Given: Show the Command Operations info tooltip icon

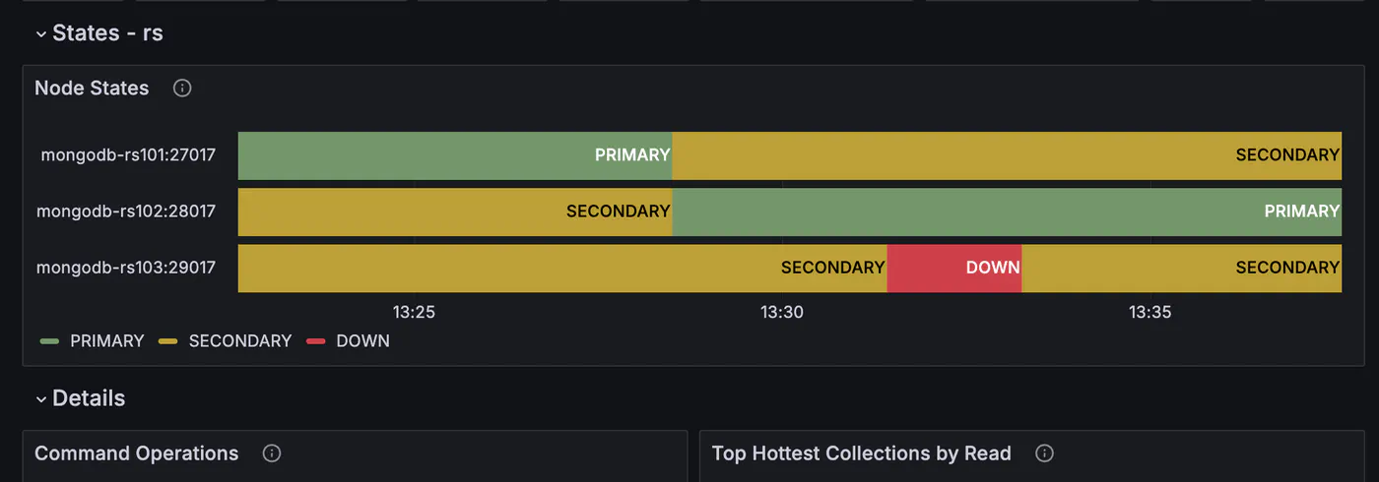Looking at the screenshot, I should click(273, 453).
